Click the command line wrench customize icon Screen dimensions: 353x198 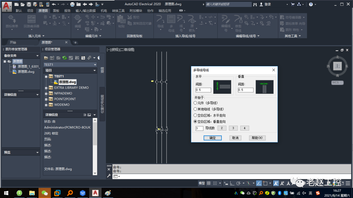pos(109,176)
